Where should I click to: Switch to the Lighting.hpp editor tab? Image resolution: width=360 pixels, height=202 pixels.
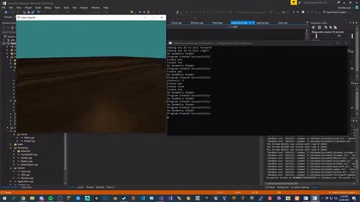[x=262, y=23]
